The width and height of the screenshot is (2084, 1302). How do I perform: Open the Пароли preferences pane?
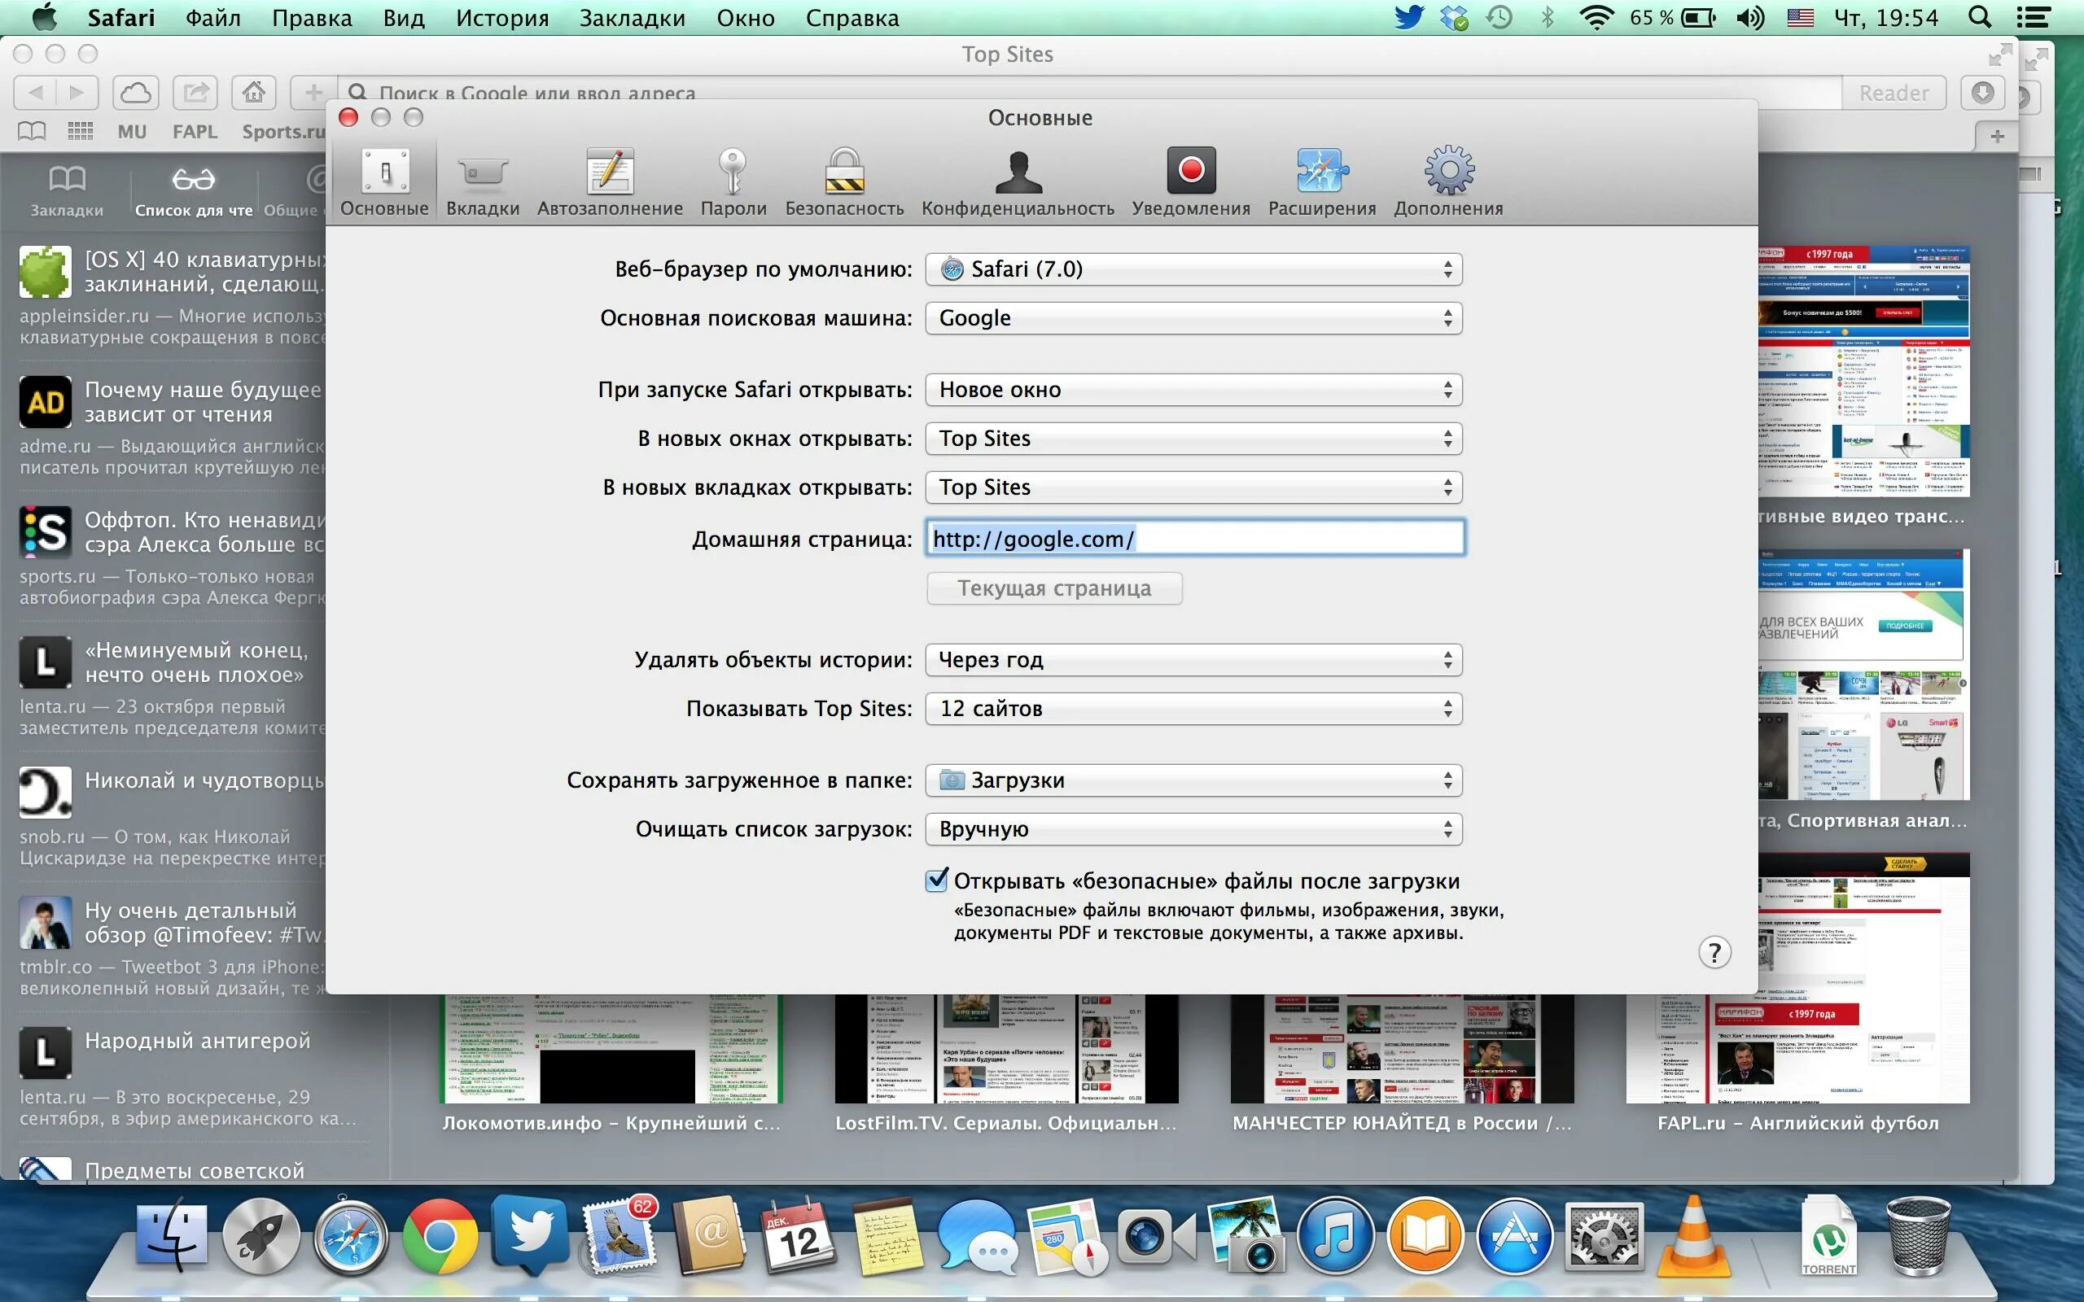[x=733, y=182]
